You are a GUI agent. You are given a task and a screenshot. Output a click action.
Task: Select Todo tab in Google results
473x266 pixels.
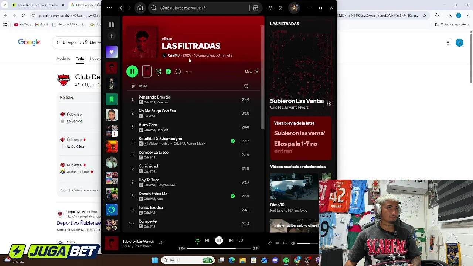(80, 59)
